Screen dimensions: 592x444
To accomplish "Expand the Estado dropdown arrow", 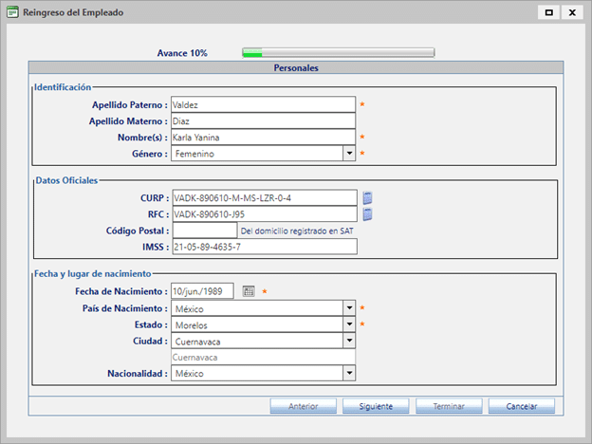I will pyautogui.click(x=348, y=324).
